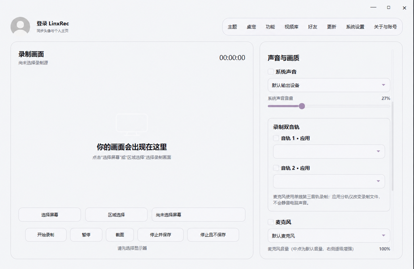The width and height of the screenshot is (414, 269).
Task: Open the 好友 tab
Action: pyautogui.click(x=313, y=27)
